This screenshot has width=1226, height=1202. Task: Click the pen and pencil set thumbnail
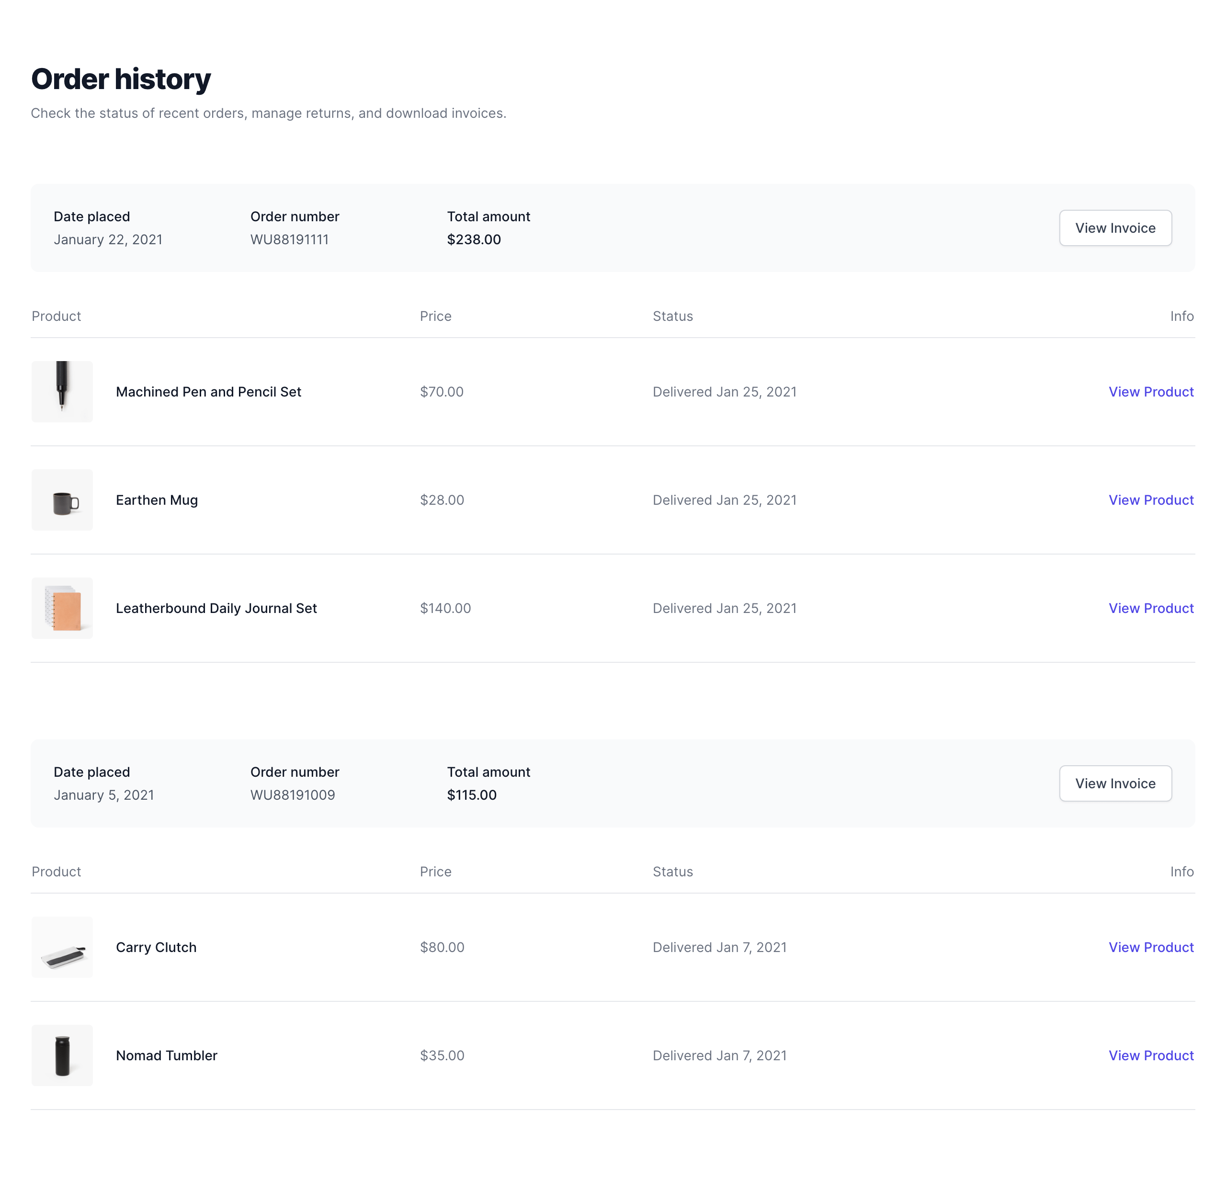click(x=62, y=391)
